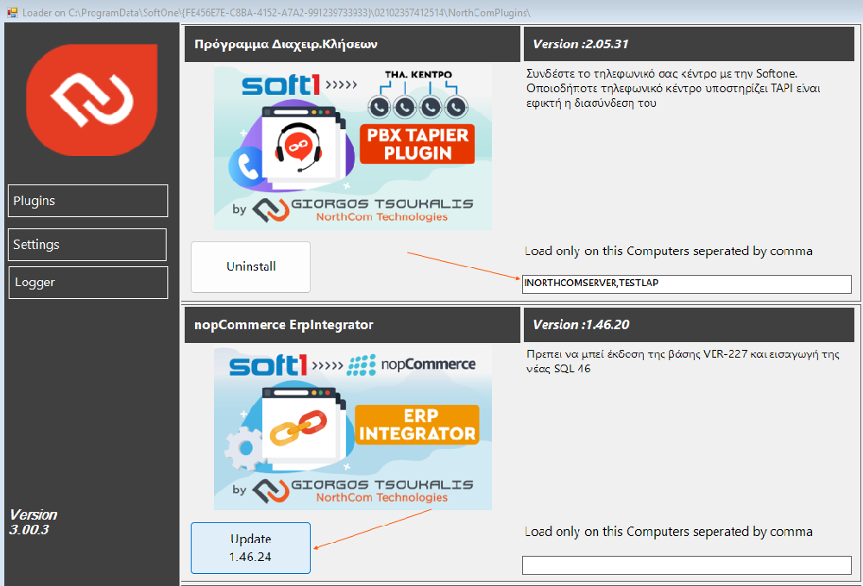Viewport: 863px width, 586px height.
Task: Click the sidebar Version 3.00.3 label
Action: click(x=33, y=522)
